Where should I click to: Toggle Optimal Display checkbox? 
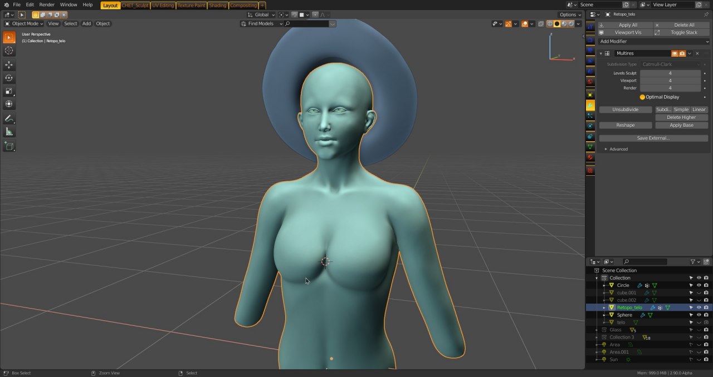pyautogui.click(x=642, y=97)
